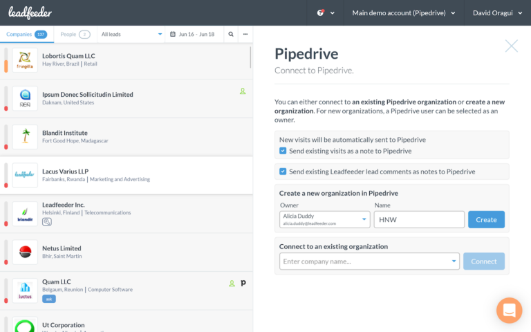This screenshot has height=332, width=531.
Task: Click the Leadfeeder logo in header
Action: (30, 13)
